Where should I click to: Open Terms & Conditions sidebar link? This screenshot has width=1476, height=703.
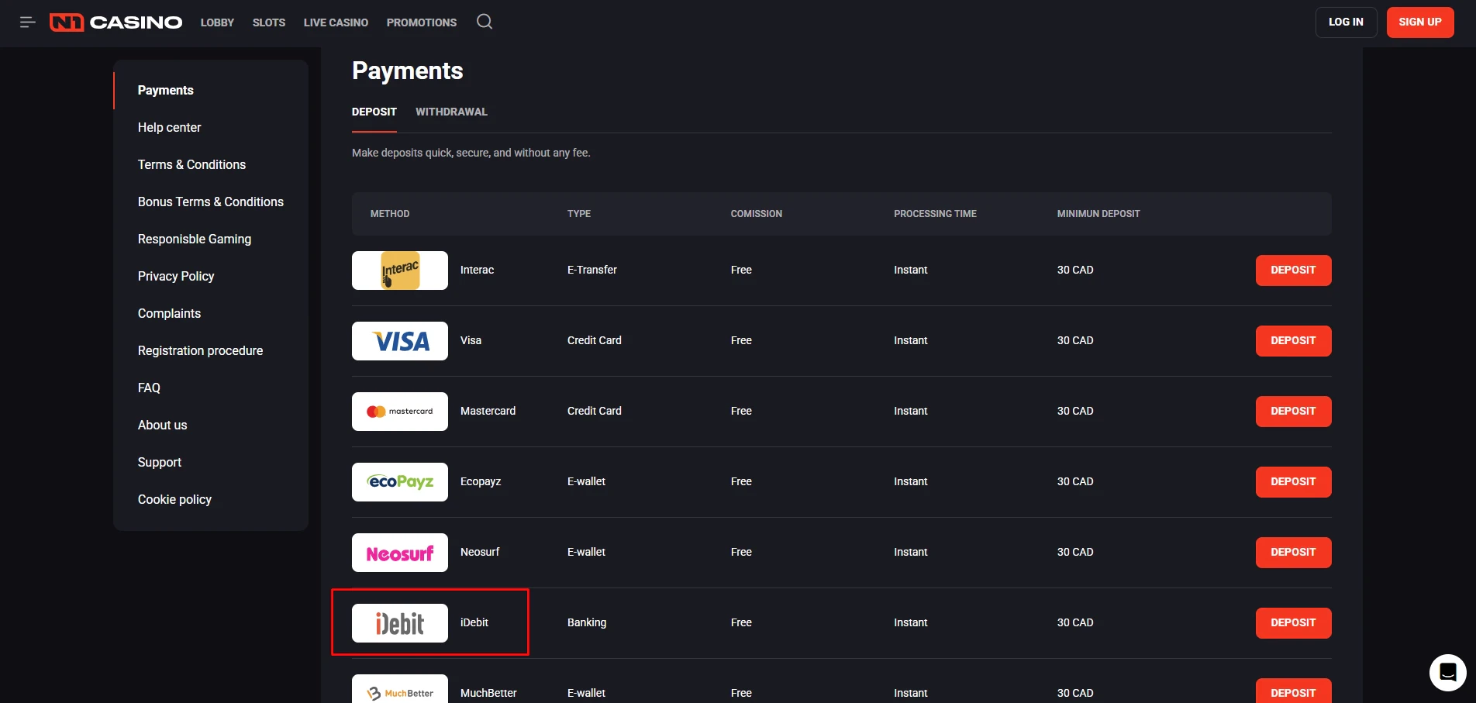click(191, 165)
